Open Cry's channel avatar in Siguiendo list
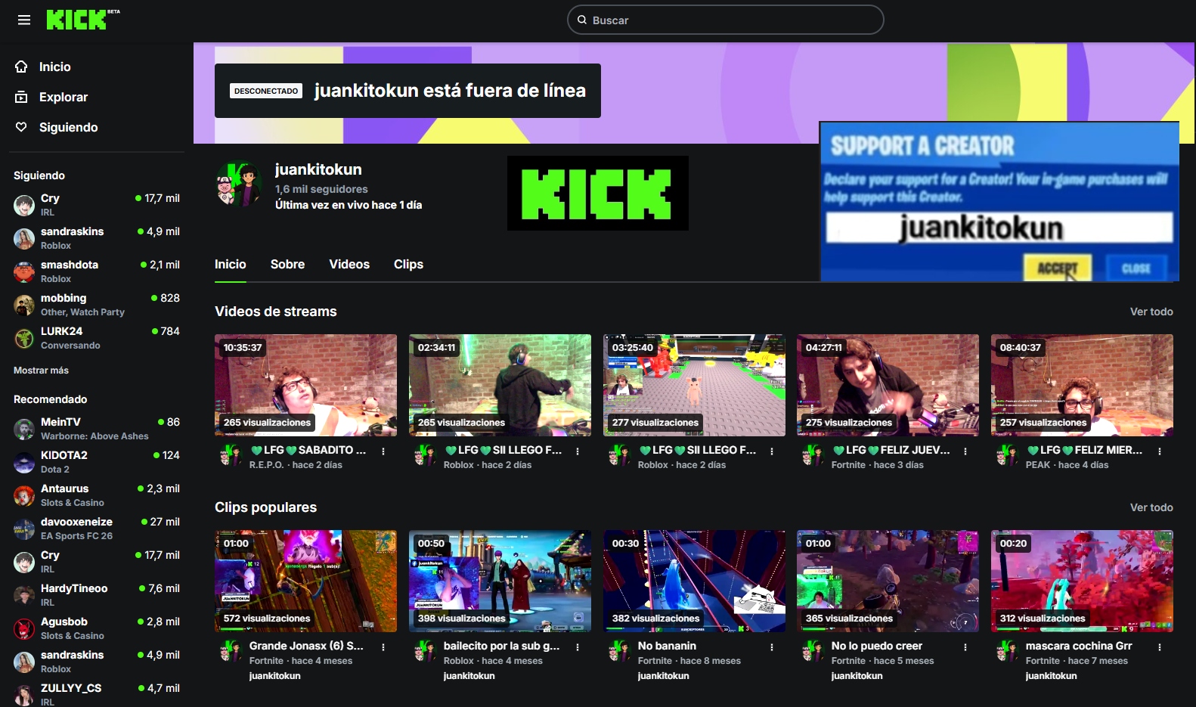1196x707 pixels. coord(24,205)
